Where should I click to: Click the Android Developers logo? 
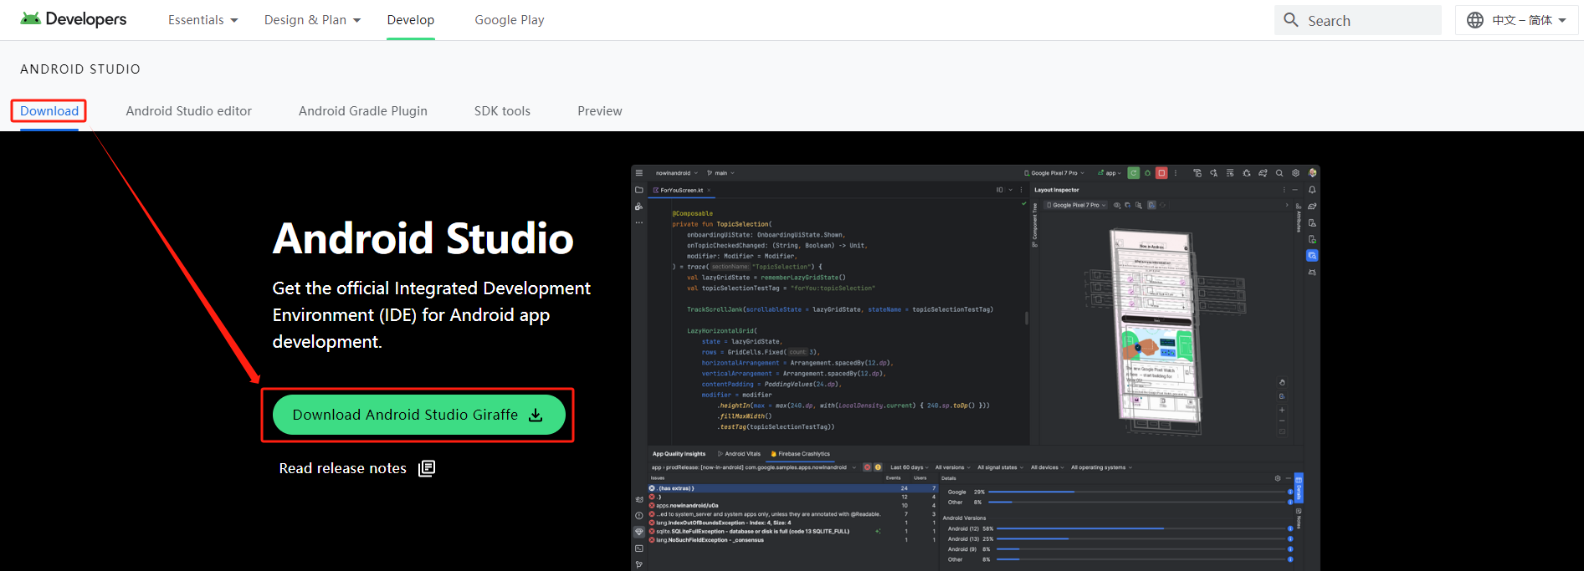[74, 19]
